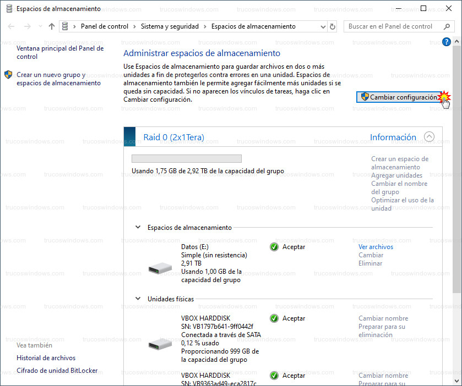Collapse the Espacios de almacenamiento section
This screenshot has width=462, height=386.
pos(138,227)
